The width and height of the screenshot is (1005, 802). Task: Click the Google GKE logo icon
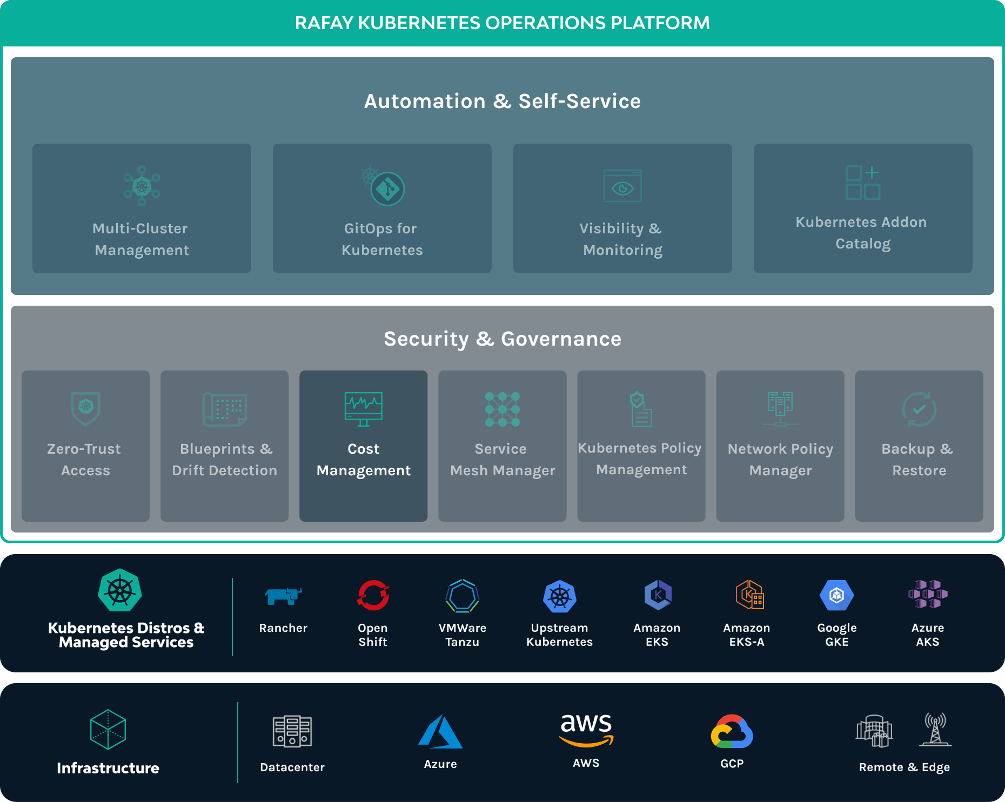click(836, 595)
